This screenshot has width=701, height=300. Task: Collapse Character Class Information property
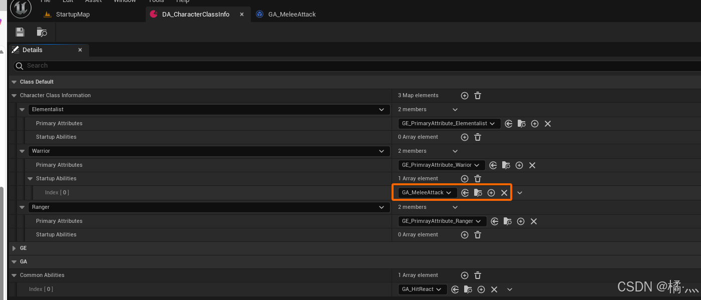pos(14,95)
